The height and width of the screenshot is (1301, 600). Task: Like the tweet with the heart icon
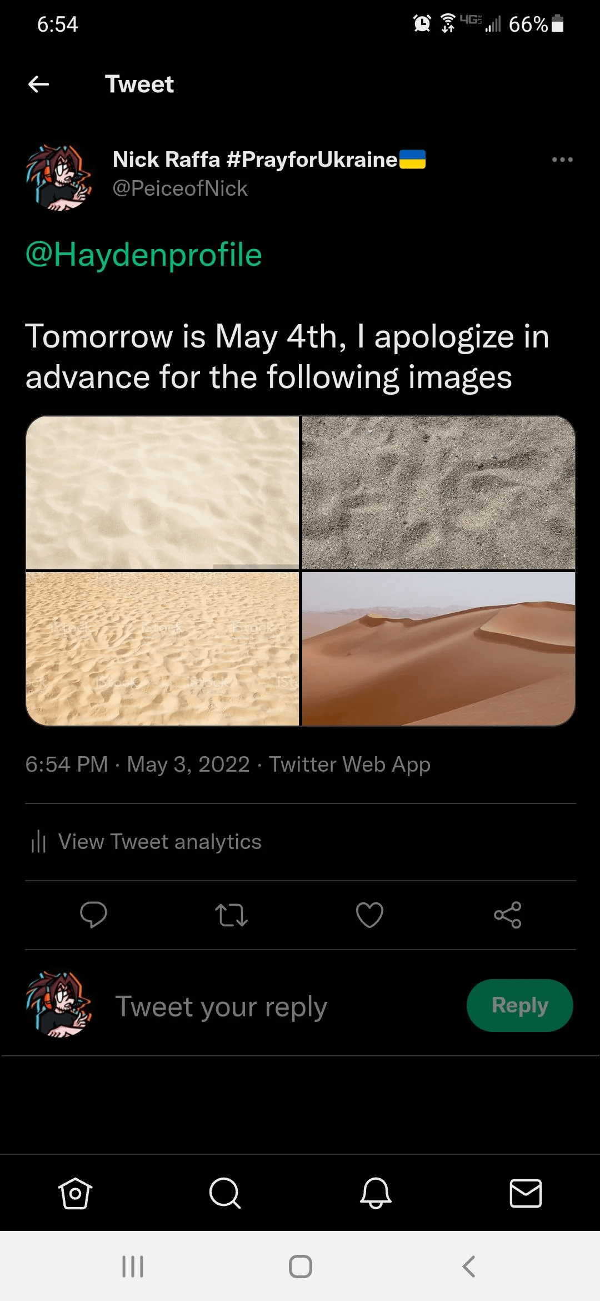(369, 915)
